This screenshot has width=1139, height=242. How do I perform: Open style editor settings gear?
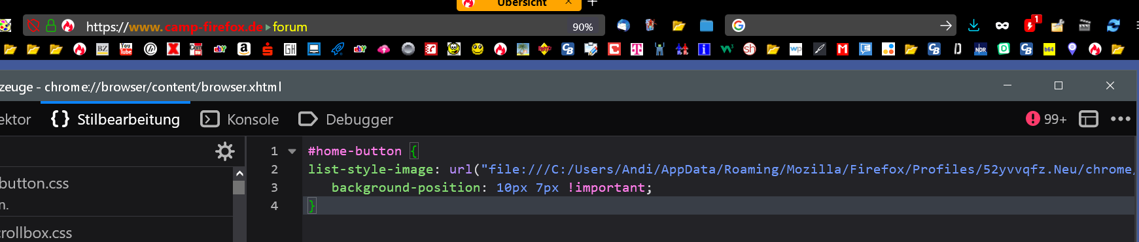(x=225, y=151)
